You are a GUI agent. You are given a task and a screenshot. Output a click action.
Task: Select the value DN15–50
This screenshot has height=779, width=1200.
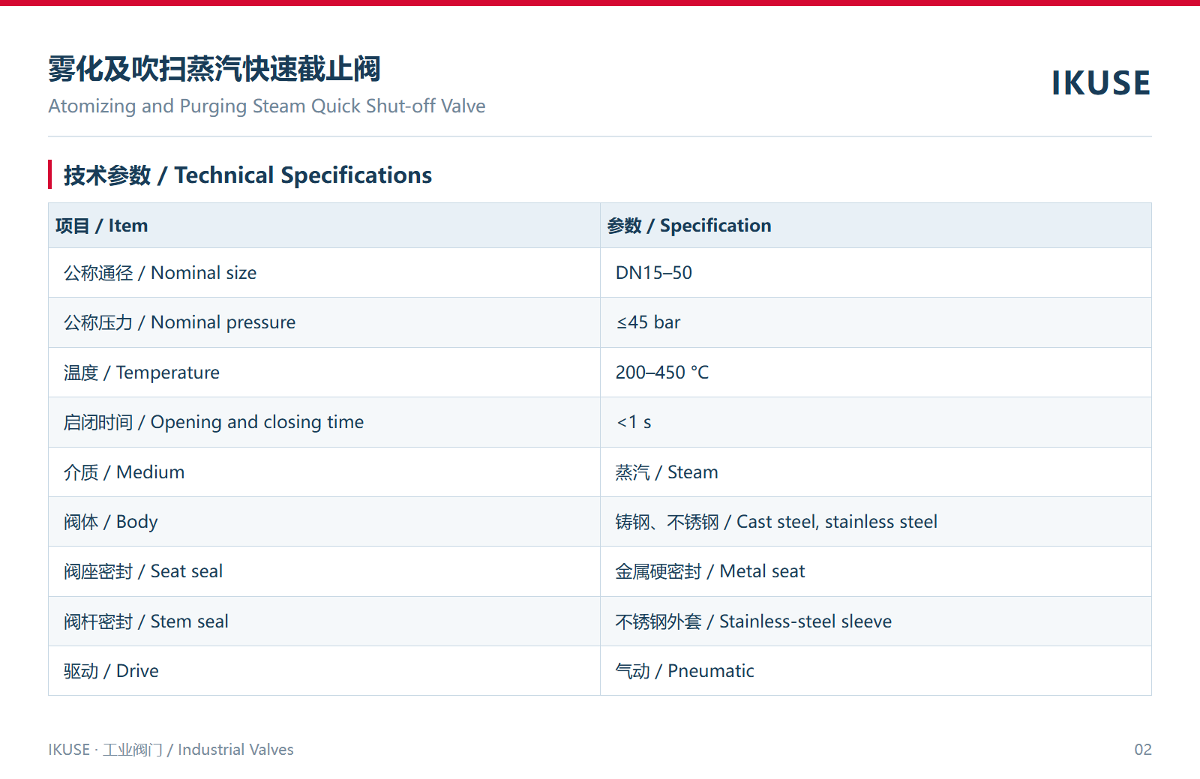point(654,273)
